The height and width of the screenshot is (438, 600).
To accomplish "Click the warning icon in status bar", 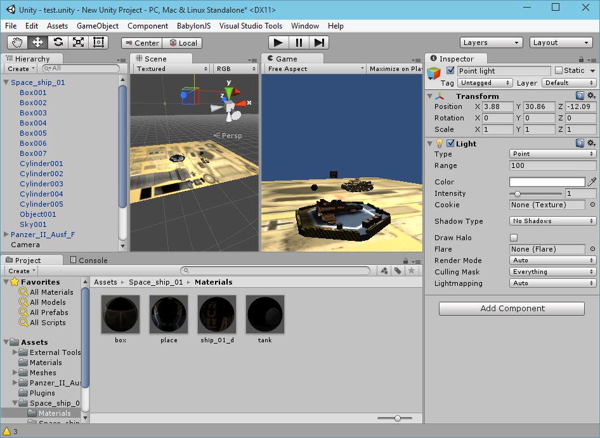I will [6, 431].
